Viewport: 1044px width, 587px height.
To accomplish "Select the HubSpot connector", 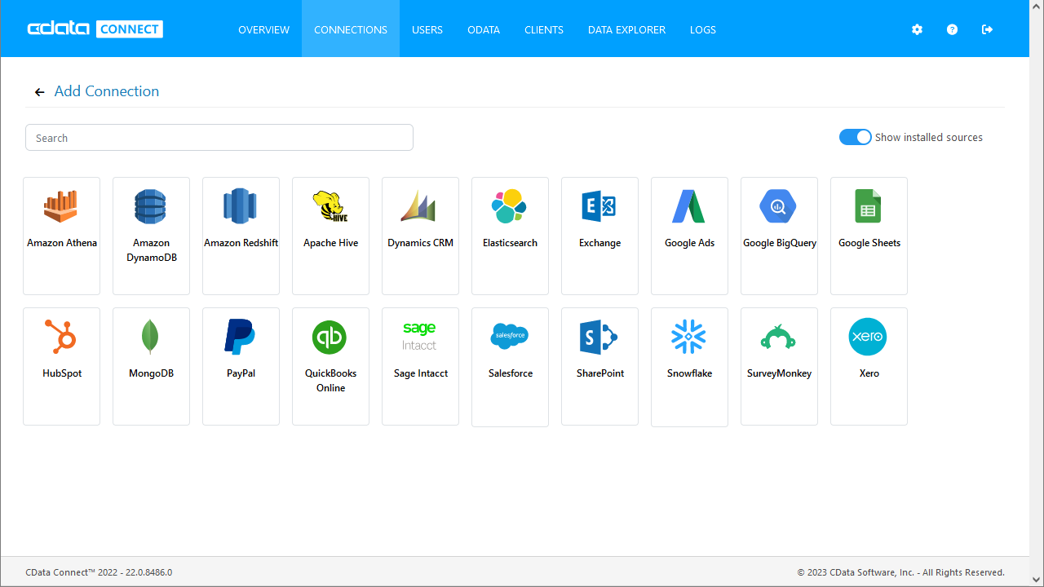I will pyautogui.click(x=61, y=366).
